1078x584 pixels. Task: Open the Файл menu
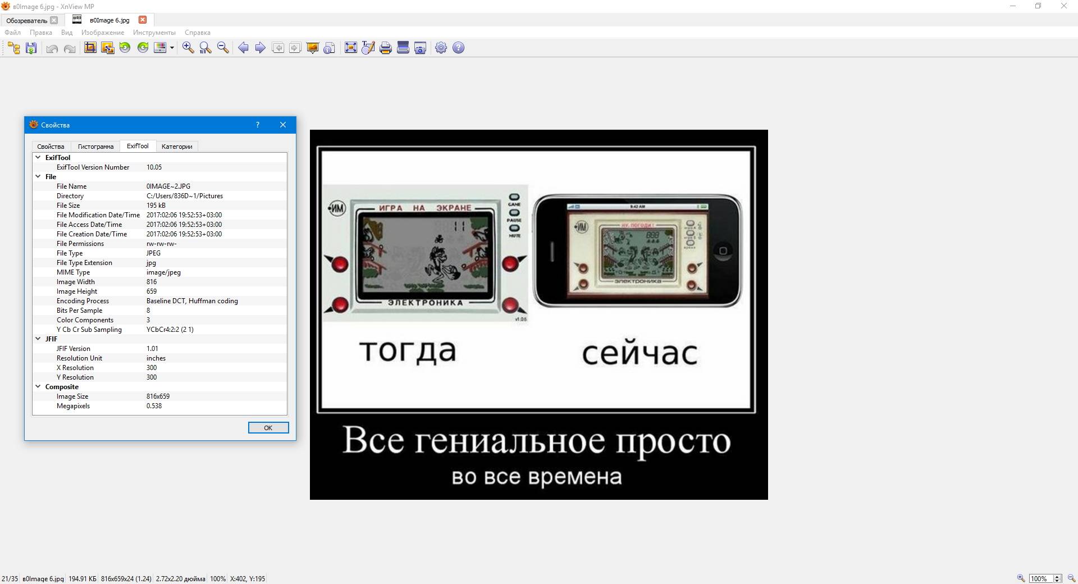[12, 33]
